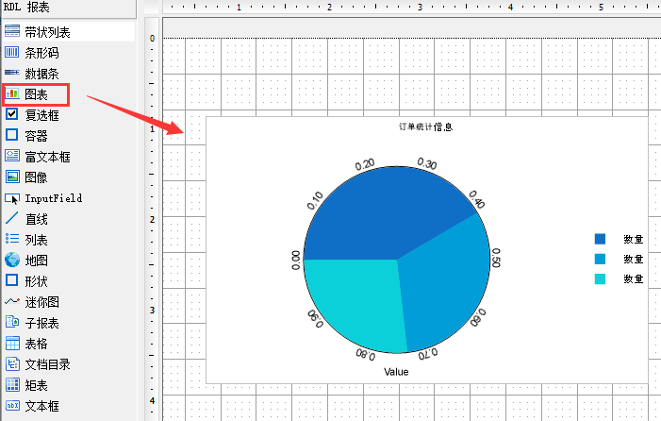Click the InputField label text

point(53,198)
